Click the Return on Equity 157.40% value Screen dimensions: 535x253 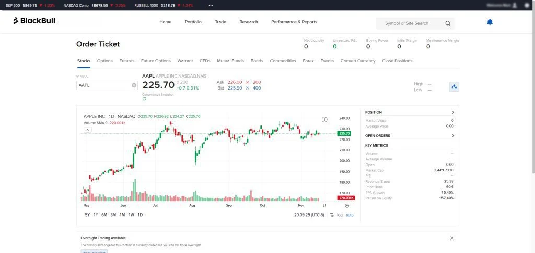[x=446, y=198]
